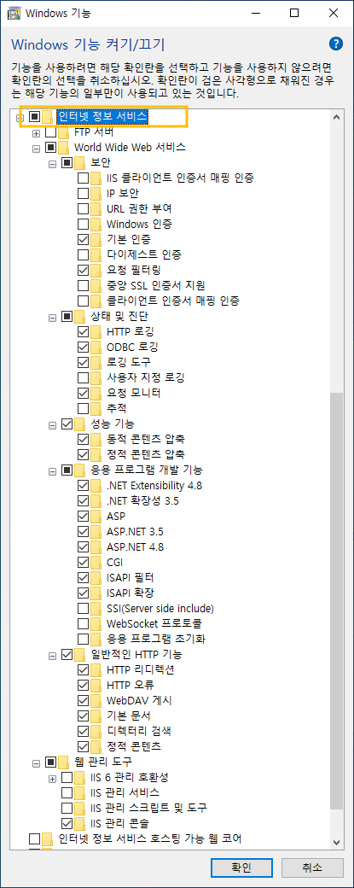Expand the IIS 6 관리 호환성 node

[x=53, y=777]
